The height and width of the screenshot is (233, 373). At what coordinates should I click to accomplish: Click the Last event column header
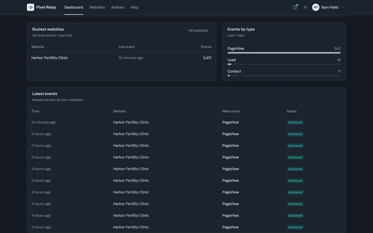[127, 47]
